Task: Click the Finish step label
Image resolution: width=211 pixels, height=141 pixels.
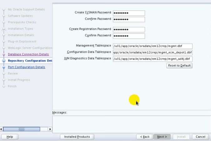Action: (12, 86)
